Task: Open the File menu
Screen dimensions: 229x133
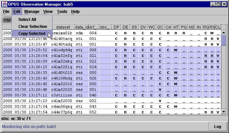Action: coord(6,12)
